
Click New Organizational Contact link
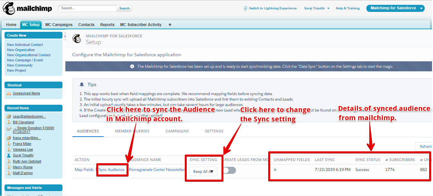coord(29,55)
